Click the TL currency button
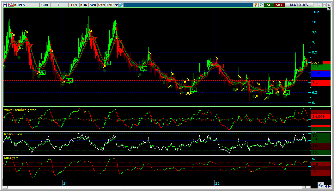This screenshot has width=334, height=191. click(59, 5)
